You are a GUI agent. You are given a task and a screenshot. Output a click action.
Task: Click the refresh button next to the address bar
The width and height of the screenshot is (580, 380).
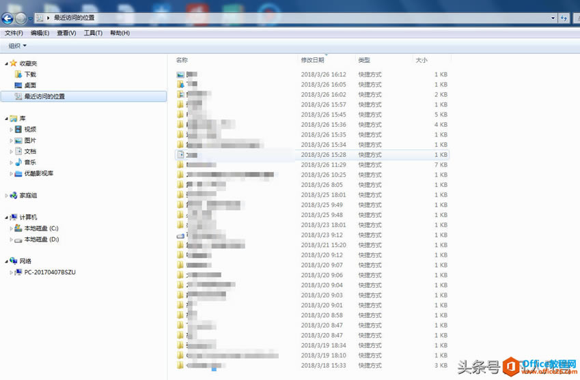(x=564, y=18)
